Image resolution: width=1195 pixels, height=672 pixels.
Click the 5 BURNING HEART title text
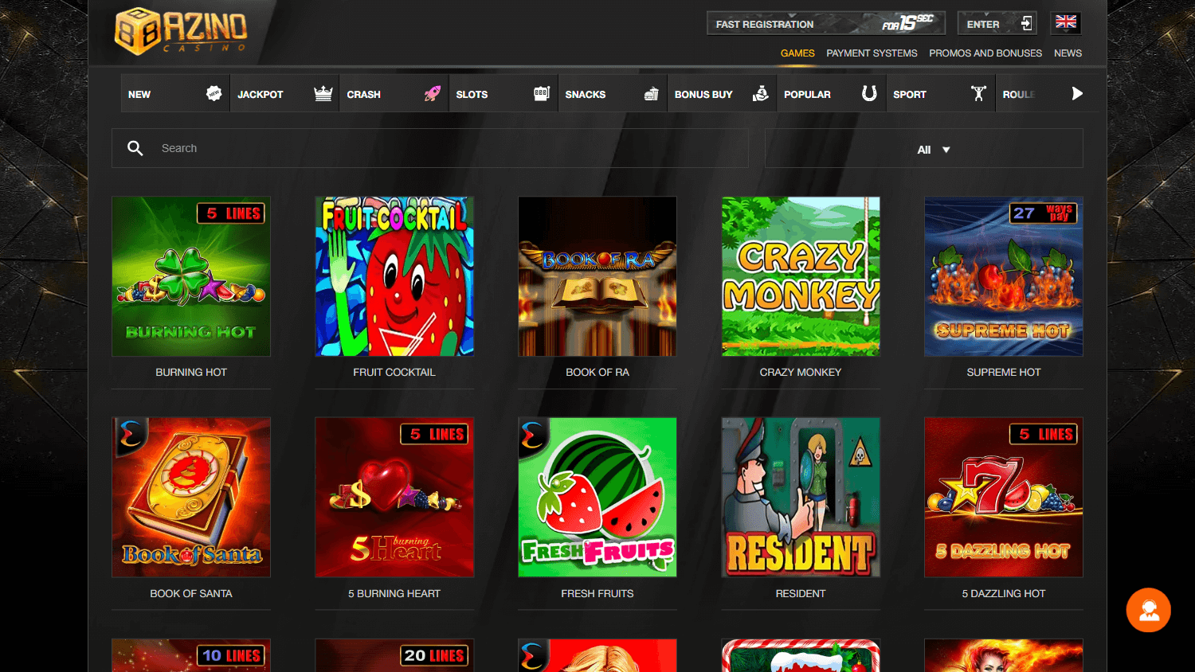click(394, 593)
